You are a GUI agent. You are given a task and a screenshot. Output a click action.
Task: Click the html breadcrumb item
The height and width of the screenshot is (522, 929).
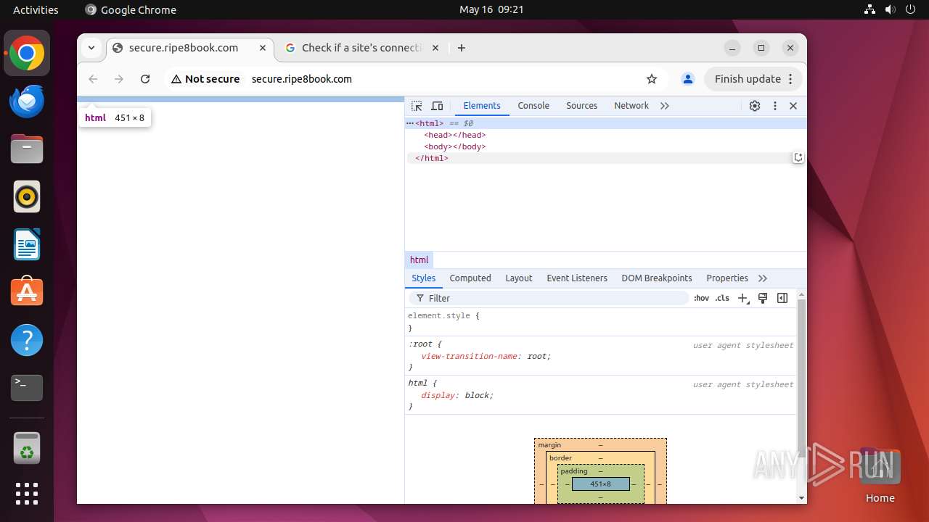pyautogui.click(x=420, y=260)
